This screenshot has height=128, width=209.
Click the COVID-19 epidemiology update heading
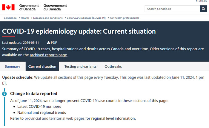tap(79, 31)
